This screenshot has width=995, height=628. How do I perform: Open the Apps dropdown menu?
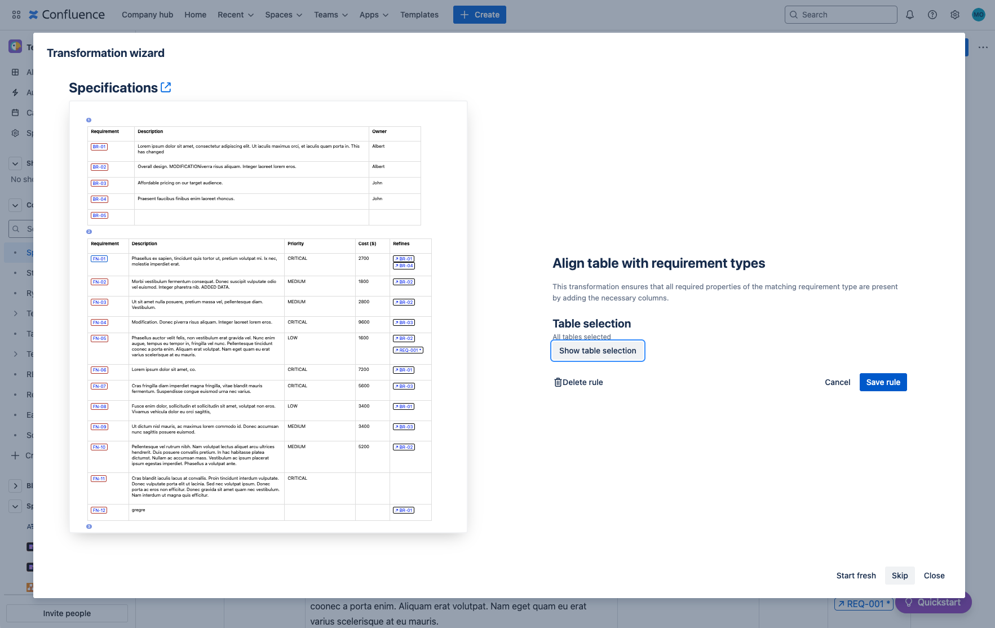373,15
